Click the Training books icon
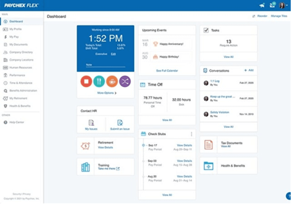 point(85,167)
